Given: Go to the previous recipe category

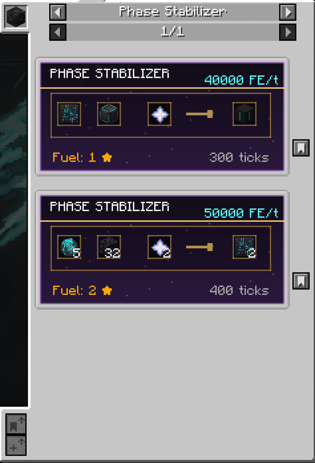Looking at the screenshot, I should (x=58, y=12).
